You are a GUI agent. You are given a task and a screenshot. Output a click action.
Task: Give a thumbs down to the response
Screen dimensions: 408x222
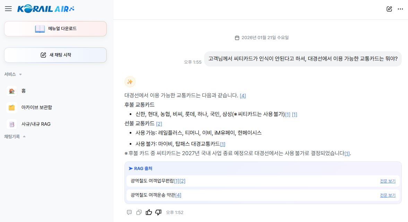tap(158, 212)
